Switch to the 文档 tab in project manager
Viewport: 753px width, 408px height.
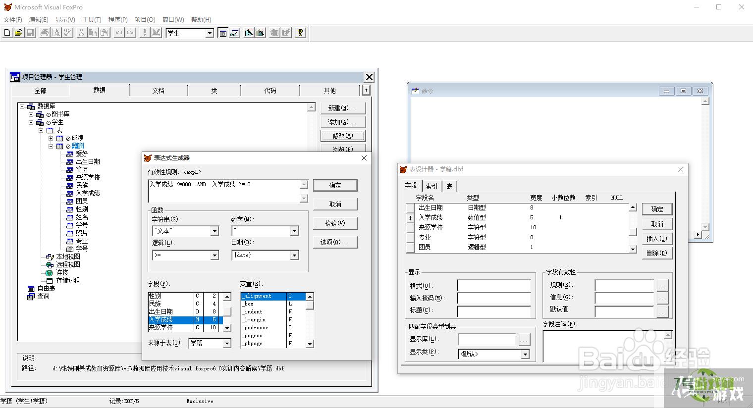(x=159, y=91)
